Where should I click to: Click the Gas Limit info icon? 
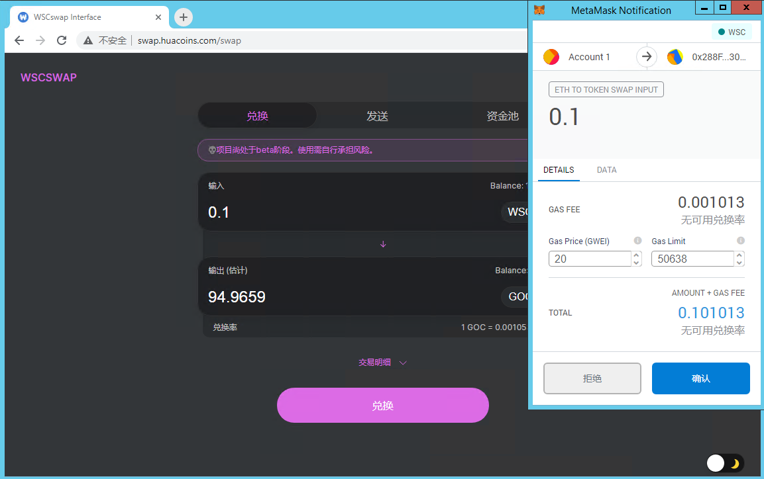pyautogui.click(x=741, y=241)
